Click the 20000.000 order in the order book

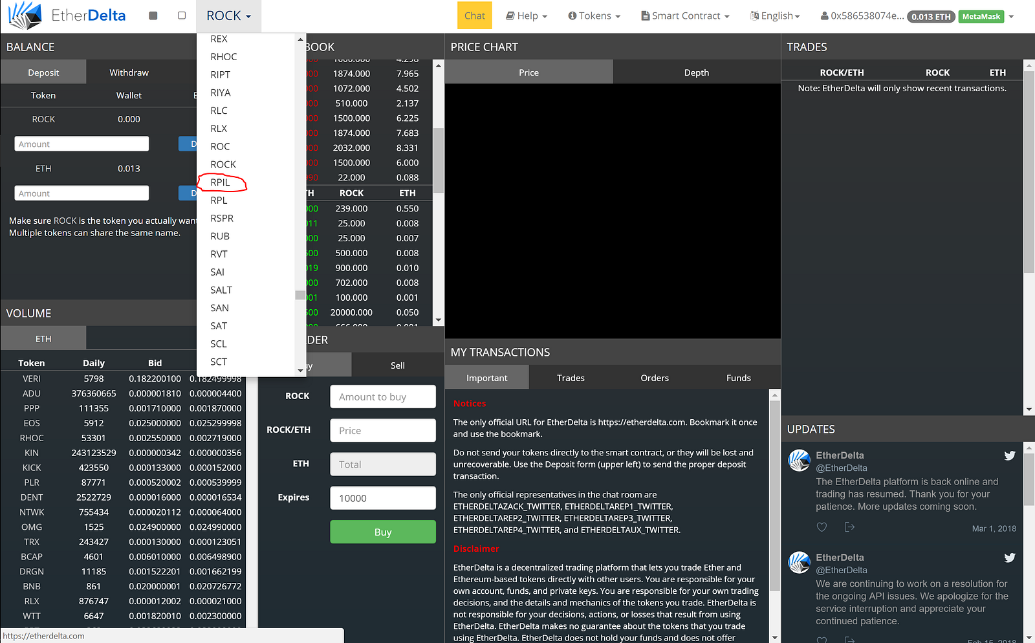[352, 312]
